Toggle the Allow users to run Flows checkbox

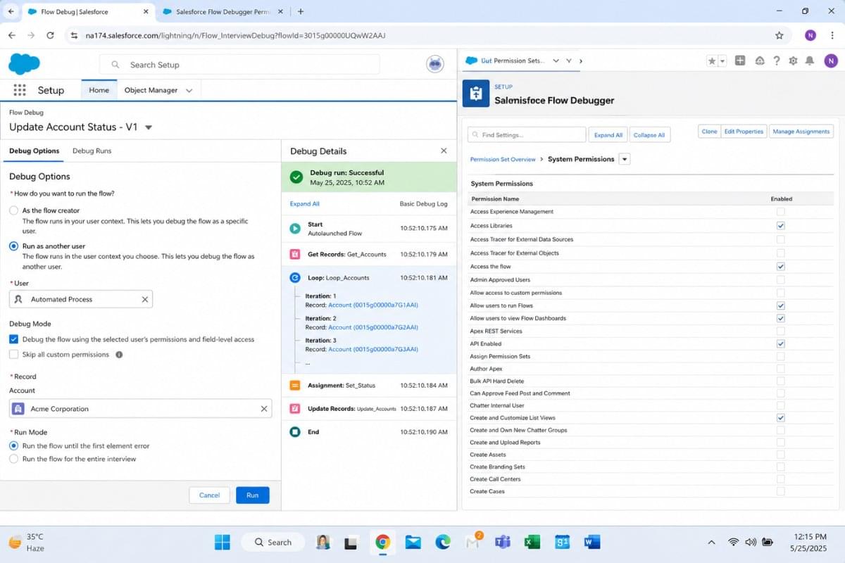[780, 306]
